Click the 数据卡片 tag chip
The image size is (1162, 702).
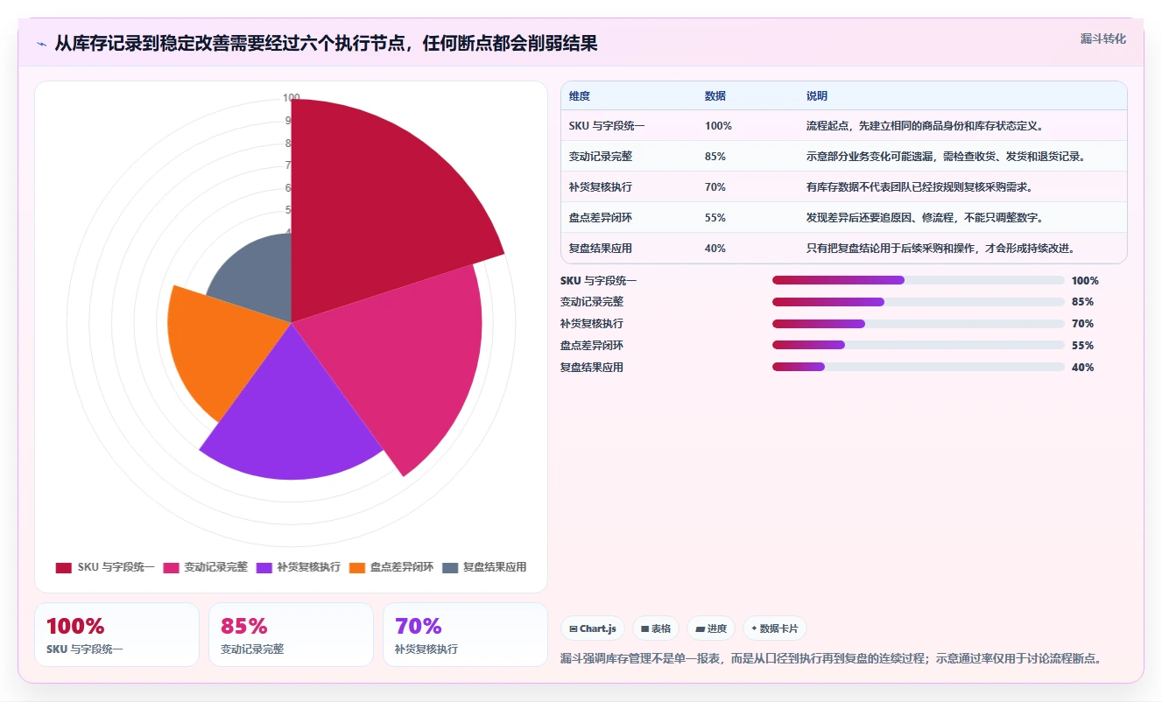point(775,628)
